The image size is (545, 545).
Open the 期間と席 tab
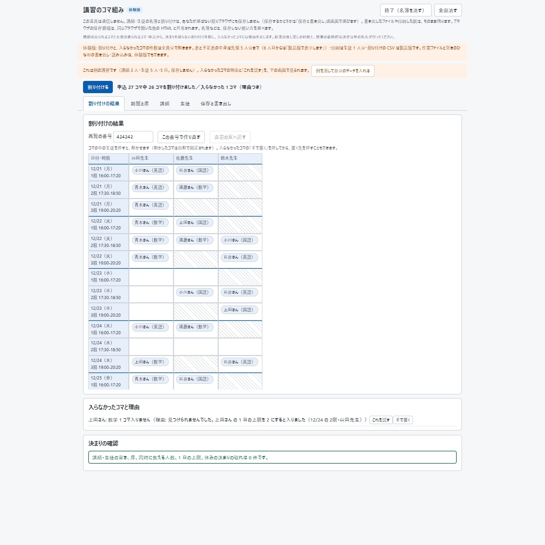pyautogui.click(x=140, y=104)
